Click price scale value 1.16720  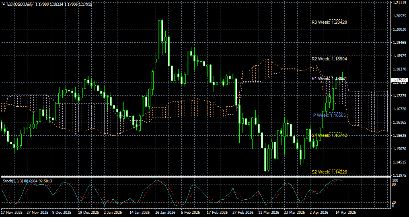tap(399, 109)
